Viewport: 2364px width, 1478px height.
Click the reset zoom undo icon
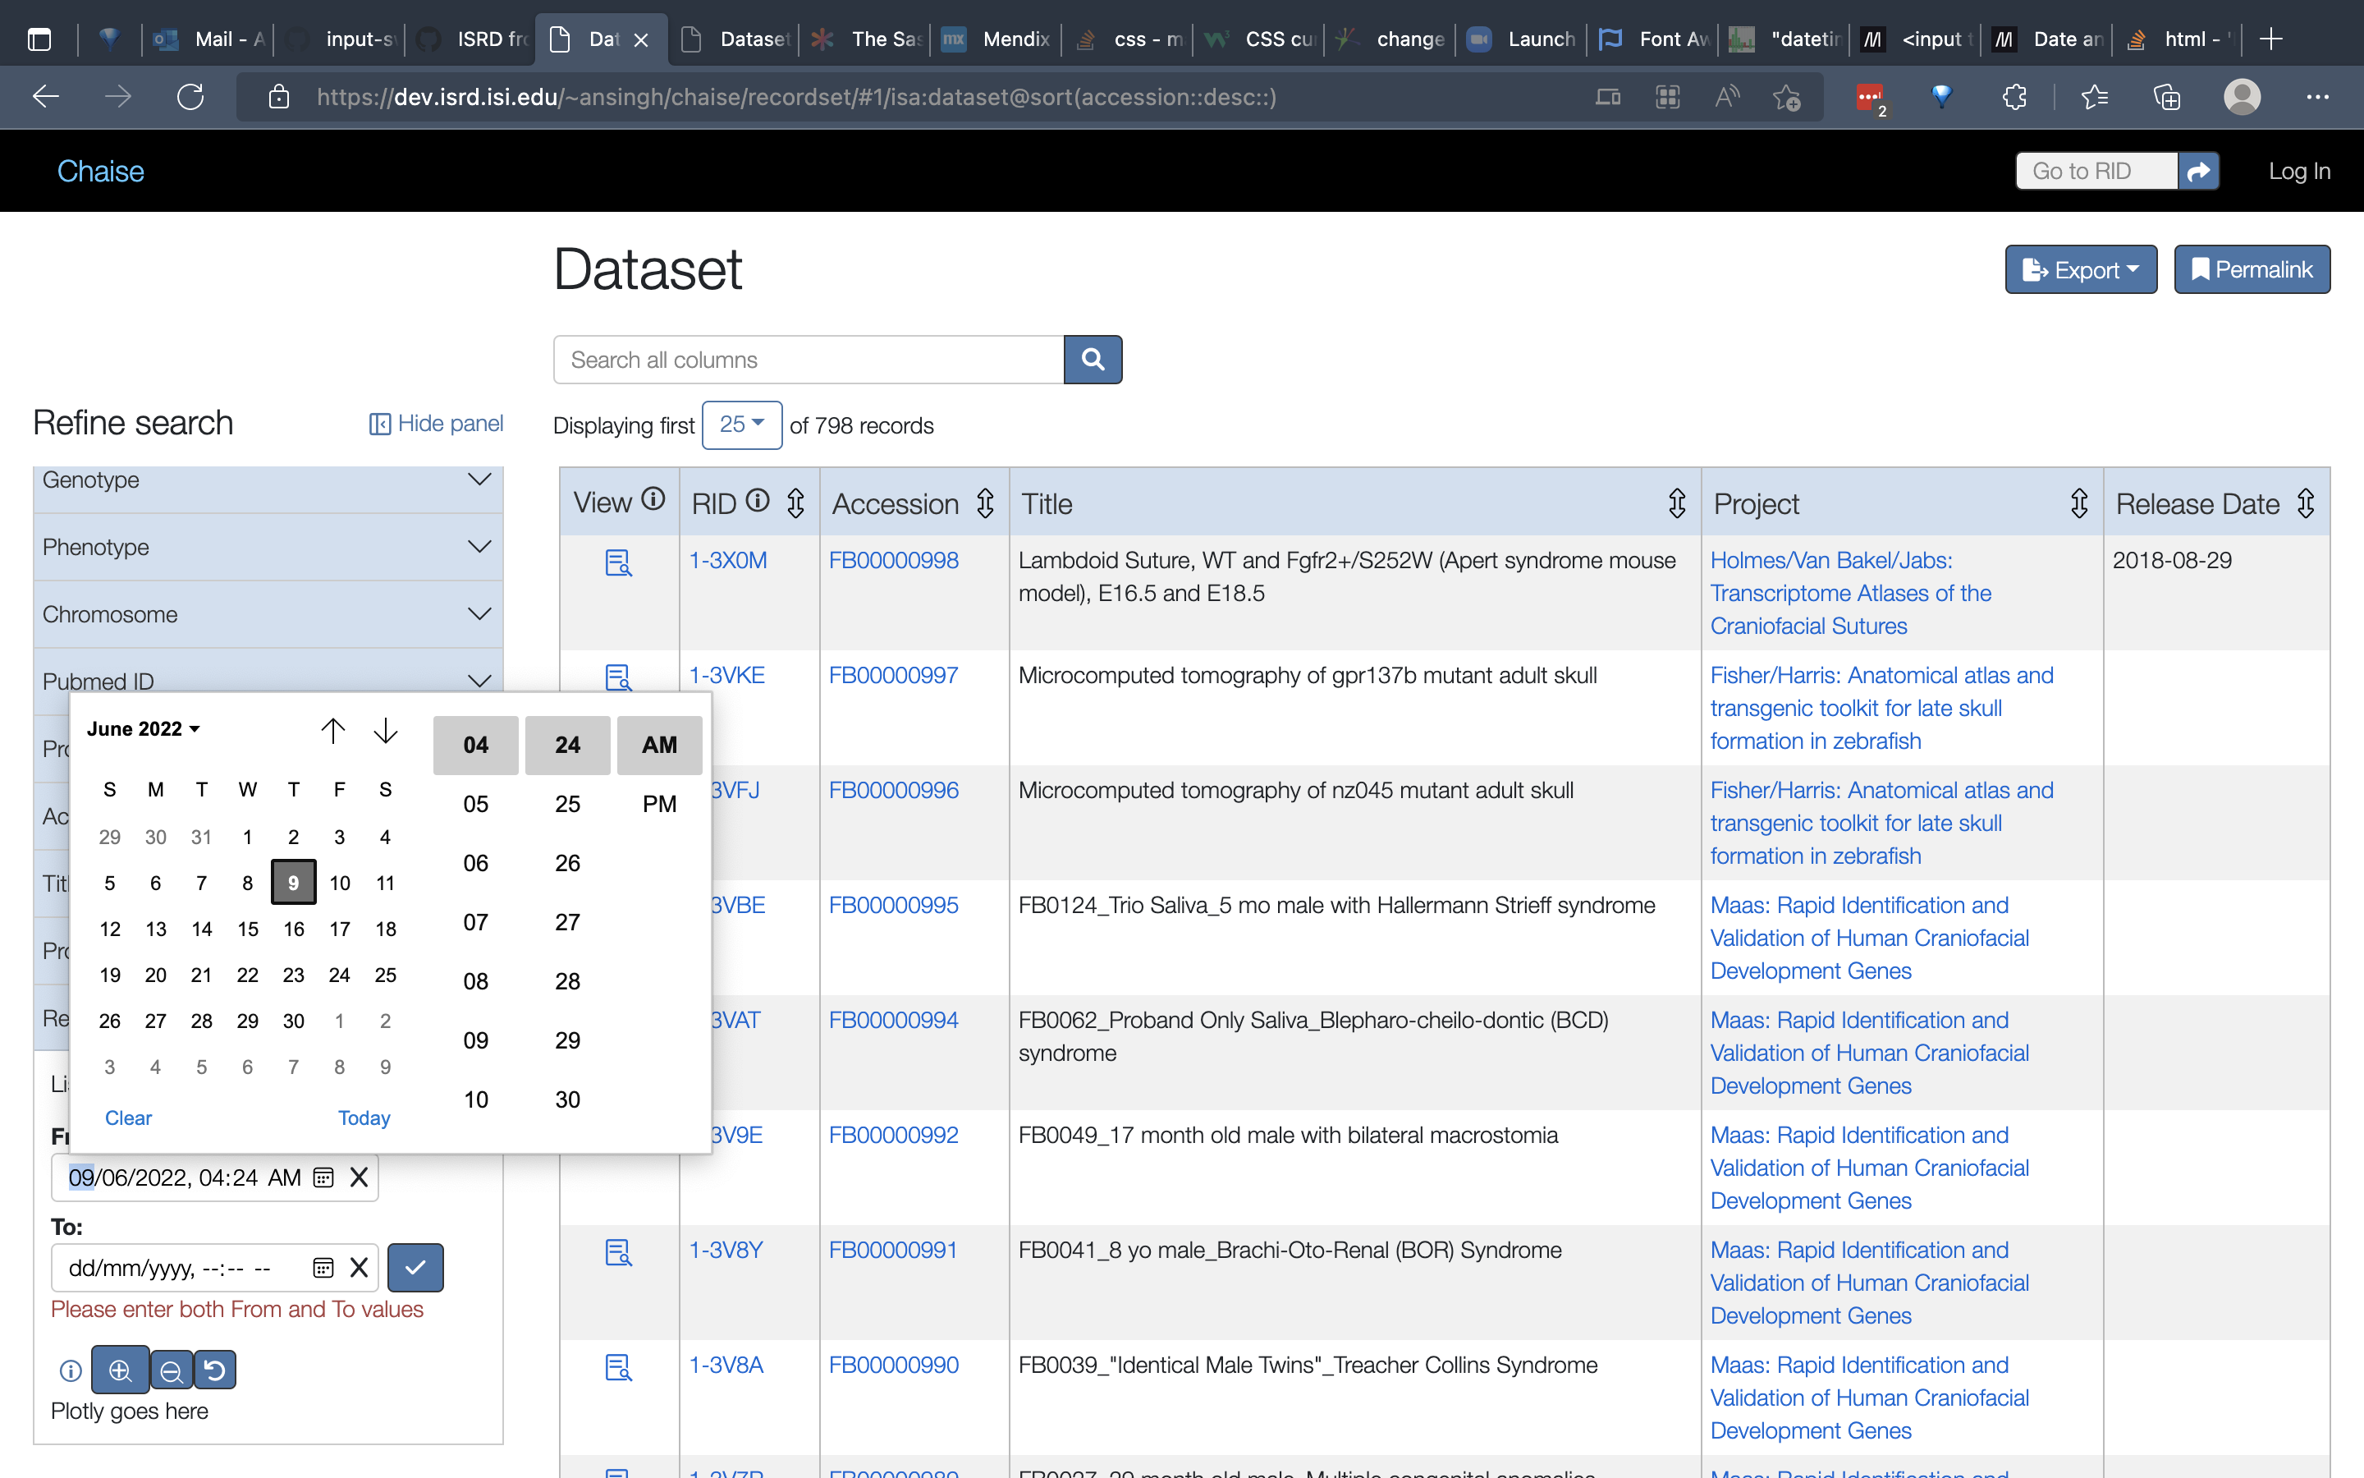[215, 1370]
